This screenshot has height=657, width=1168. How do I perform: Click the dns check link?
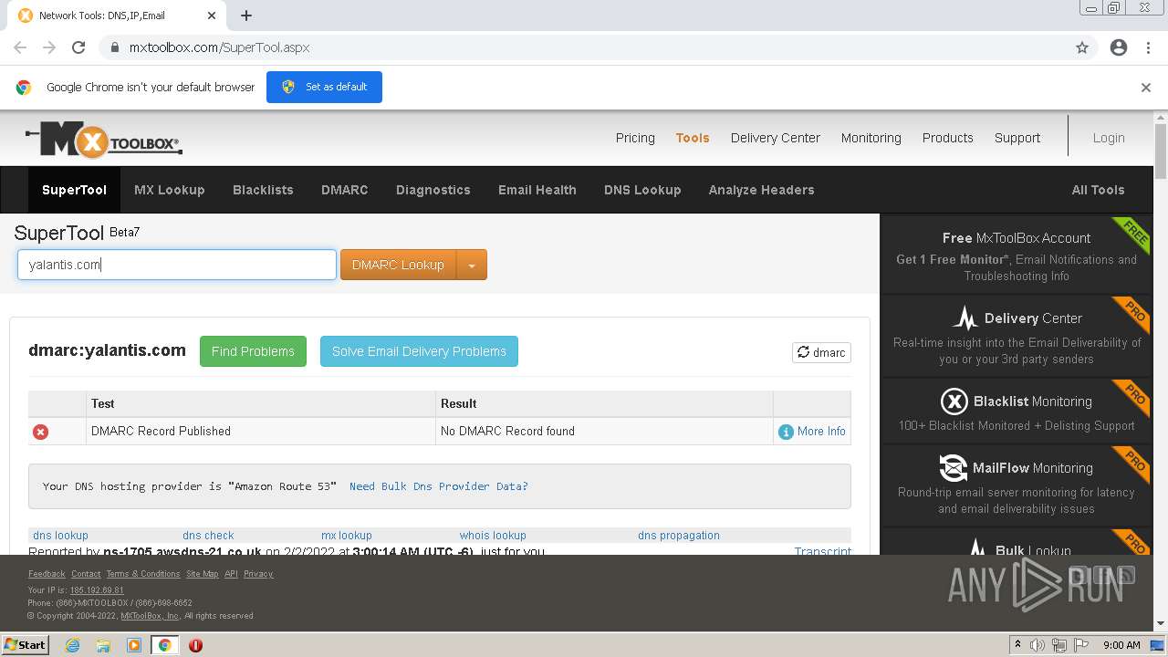pyautogui.click(x=208, y=536)
